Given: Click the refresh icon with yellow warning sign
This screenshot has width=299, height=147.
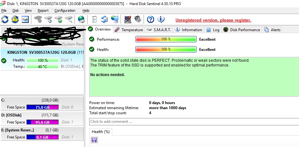Looking at the screenshot, I should point(15,19).
